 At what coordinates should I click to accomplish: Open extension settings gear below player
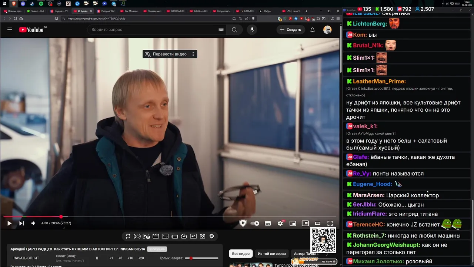click(x=212, y=236)
